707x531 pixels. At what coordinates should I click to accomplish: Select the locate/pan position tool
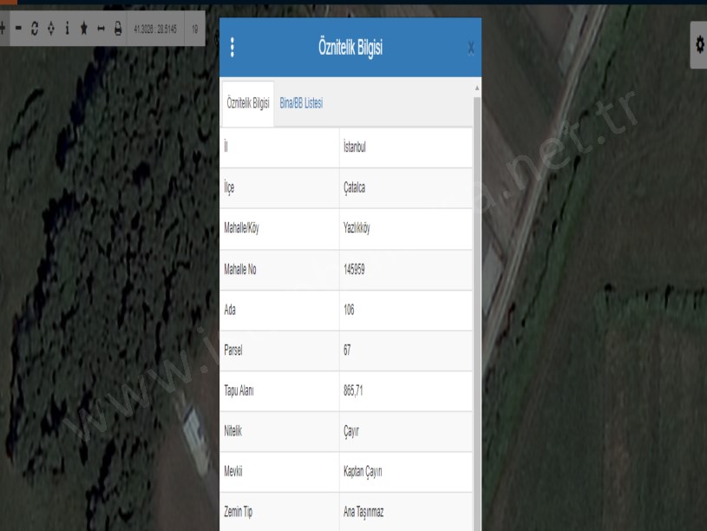(x=51, y=29)
